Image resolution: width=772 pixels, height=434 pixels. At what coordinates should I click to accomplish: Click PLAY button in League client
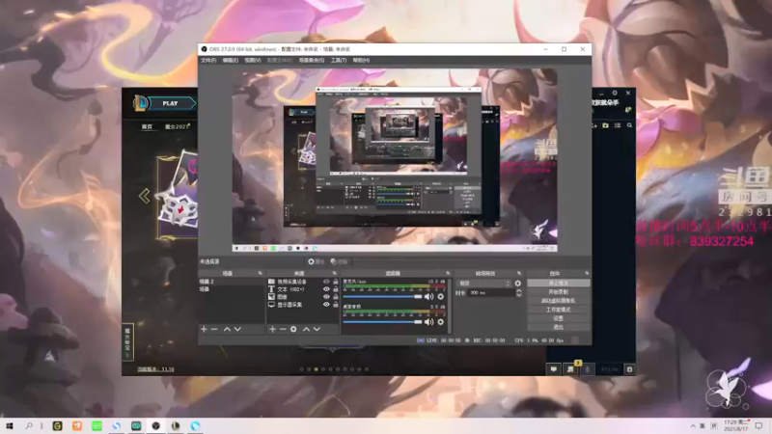171,103
